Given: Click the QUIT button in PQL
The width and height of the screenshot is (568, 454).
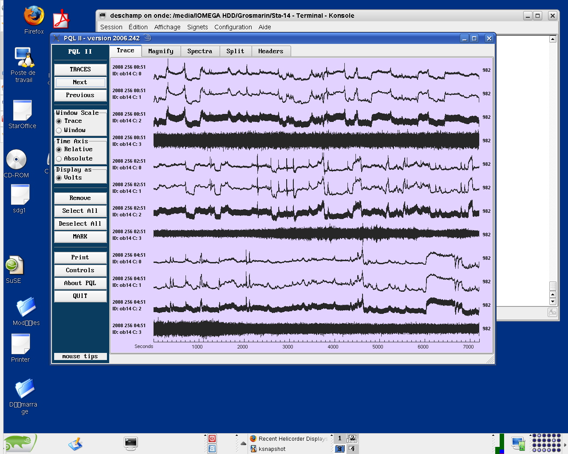Looking at the screenshot, I should pos(80,296).
